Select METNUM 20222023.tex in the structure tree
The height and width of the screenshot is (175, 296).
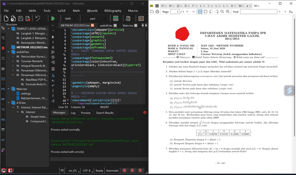click(32, 47)
